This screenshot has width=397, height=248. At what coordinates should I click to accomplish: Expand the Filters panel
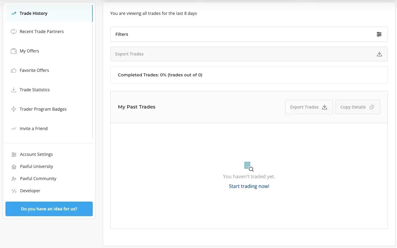tap(249, 34)
